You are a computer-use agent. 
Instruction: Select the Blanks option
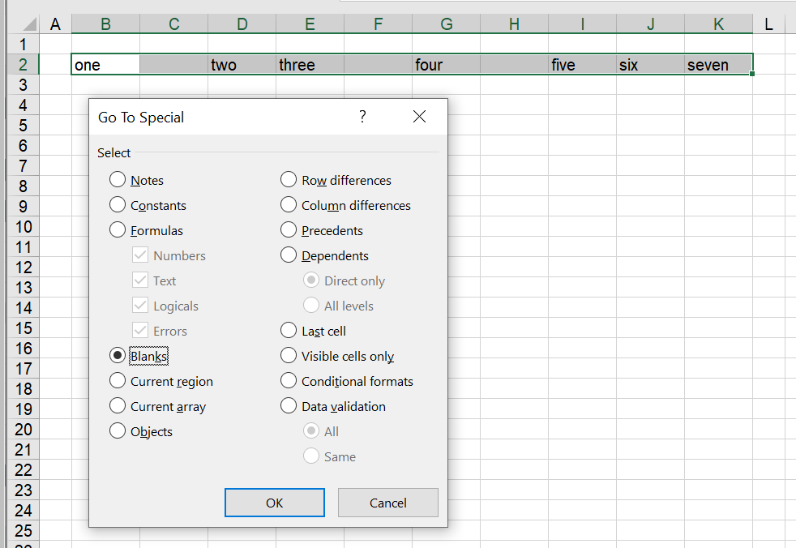point(118,355)
